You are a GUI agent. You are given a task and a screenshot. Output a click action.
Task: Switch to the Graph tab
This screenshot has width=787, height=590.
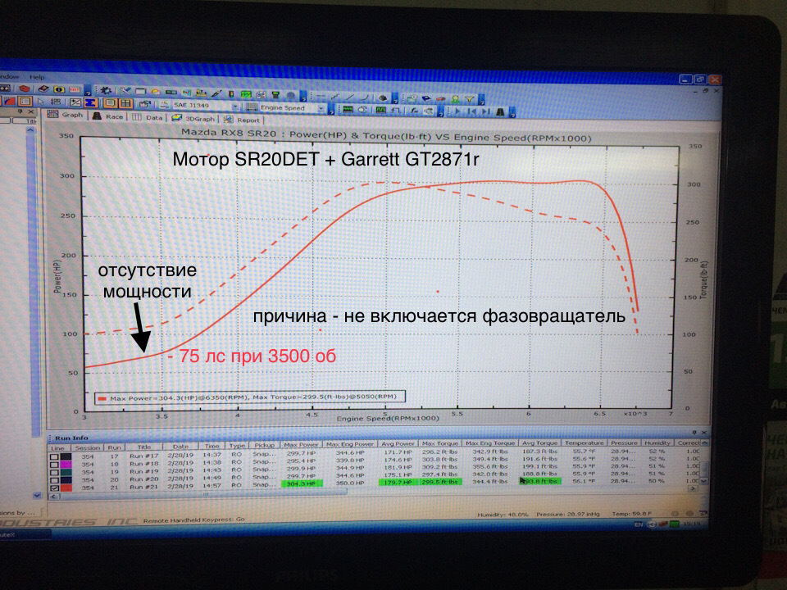pyautogui.click(x=66, y=115)
